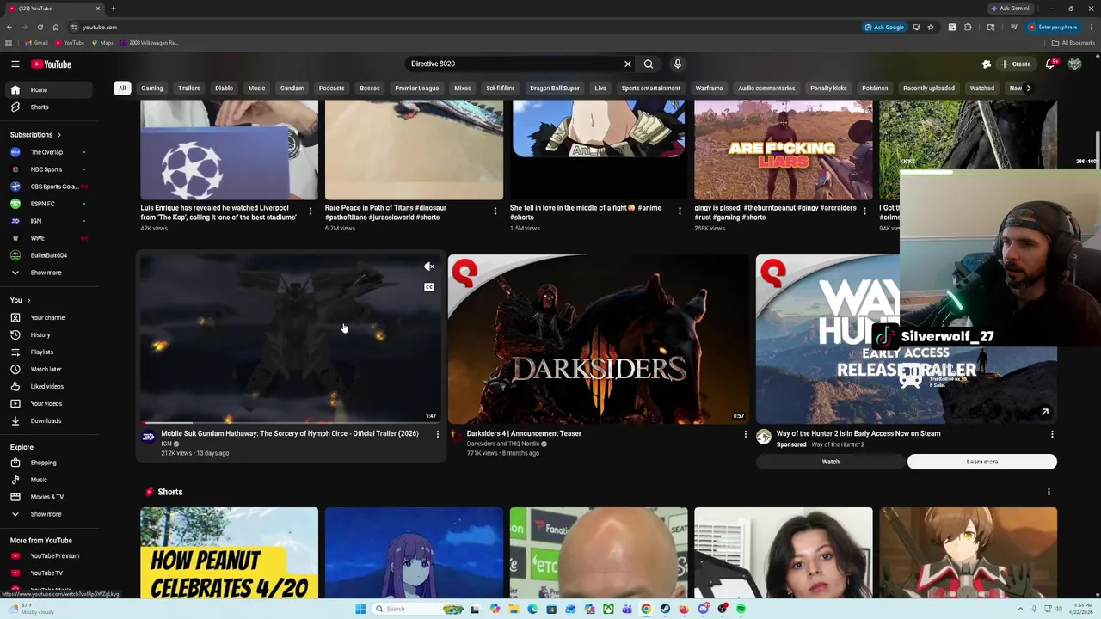Open the Subscriptions section chevron

[58, 134]
